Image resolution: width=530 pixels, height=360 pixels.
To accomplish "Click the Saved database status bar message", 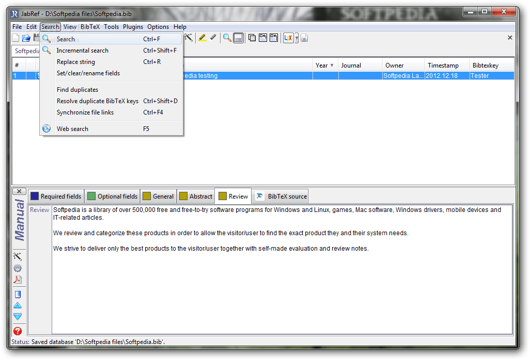I will tap(98, 342).
